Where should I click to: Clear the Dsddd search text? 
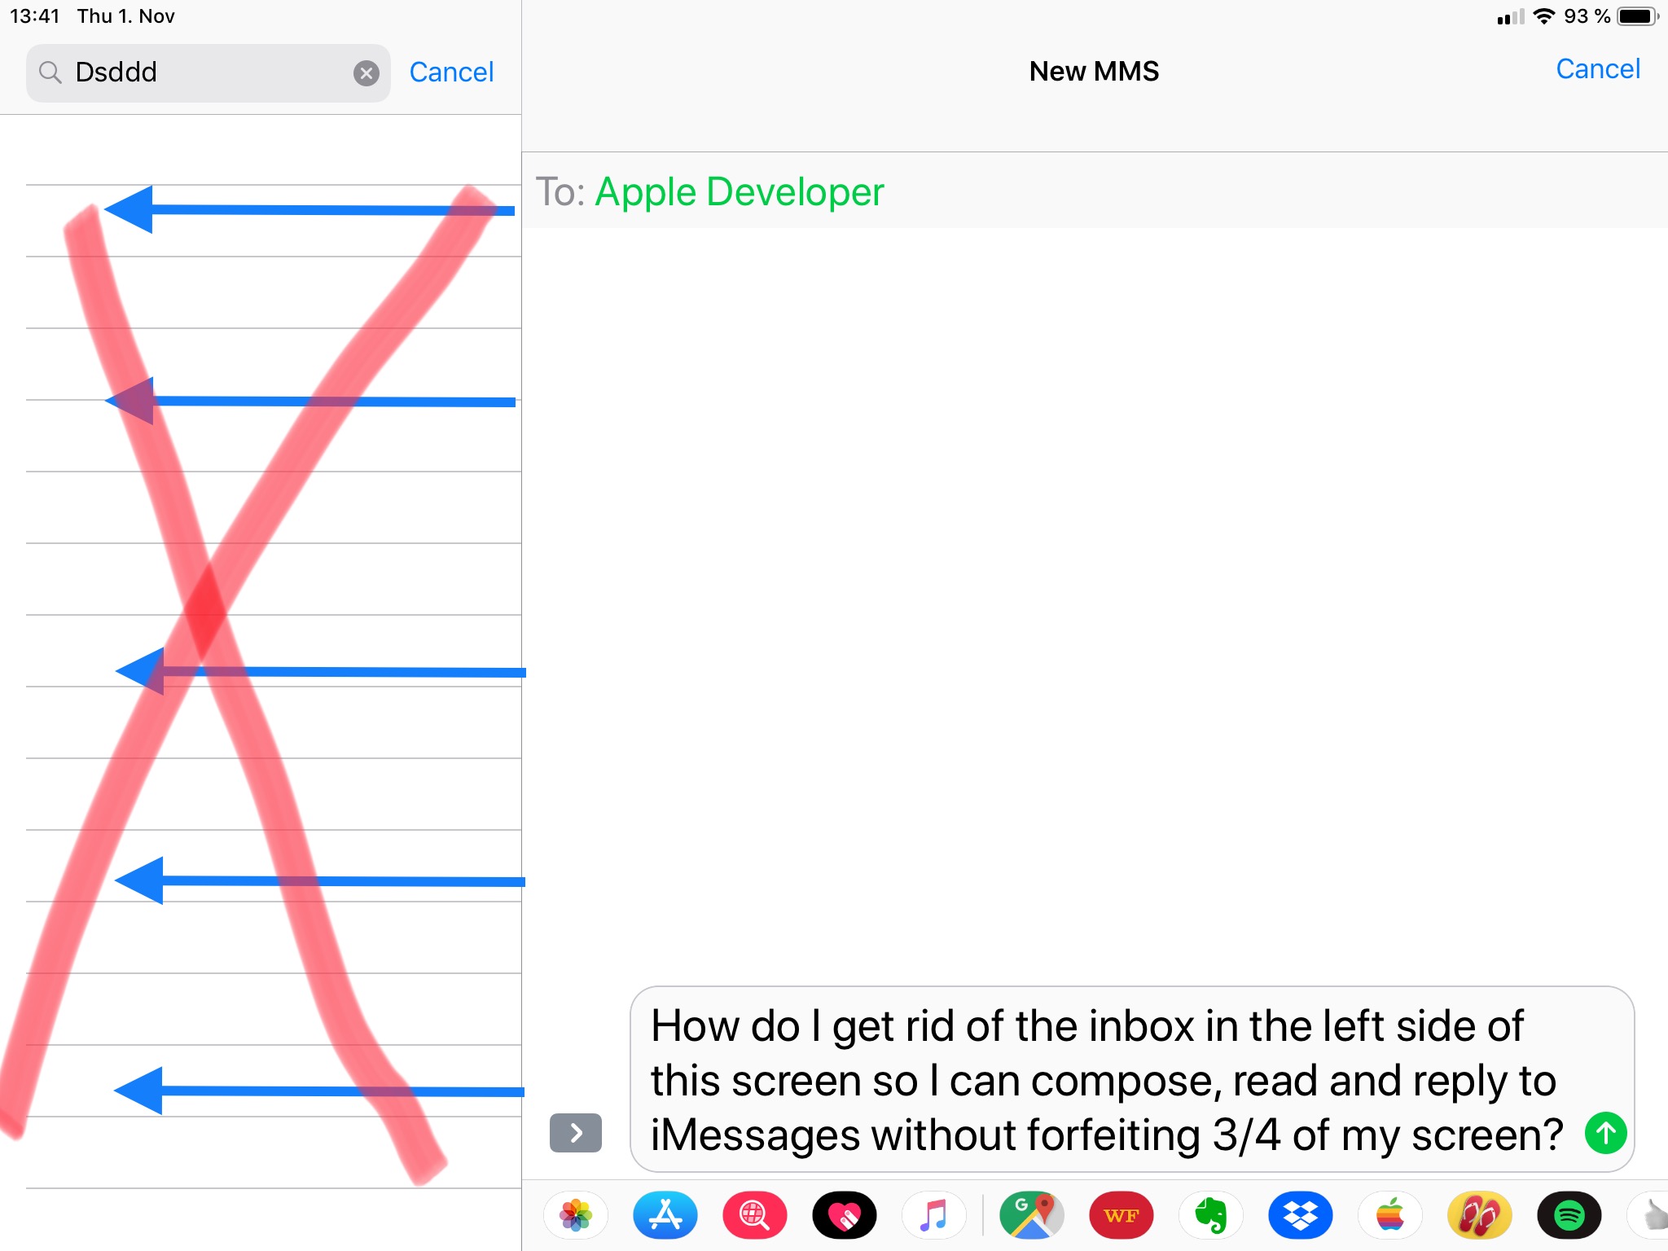(x=367, y=73)
